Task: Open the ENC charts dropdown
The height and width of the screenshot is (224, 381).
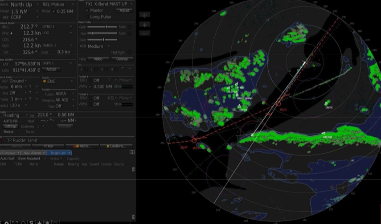Action: (60, 81)
